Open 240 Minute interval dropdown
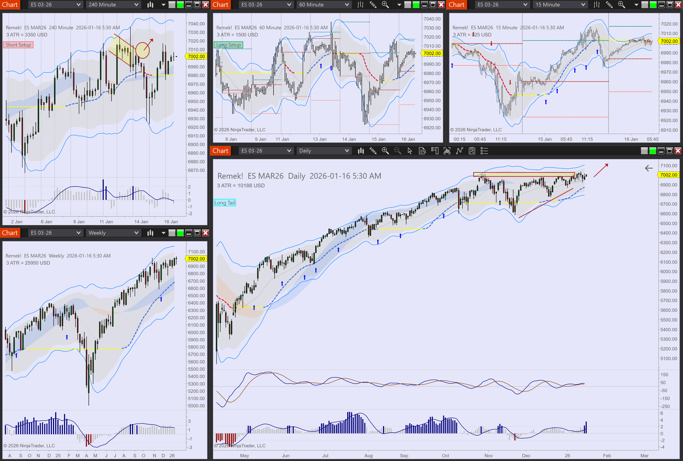Viewport: 683px width, 461px height. click(113, 5)
